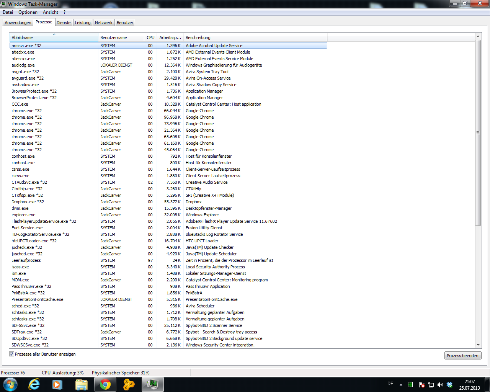
Task: Select the explorer.exe process
Action: tap(168, 215)
